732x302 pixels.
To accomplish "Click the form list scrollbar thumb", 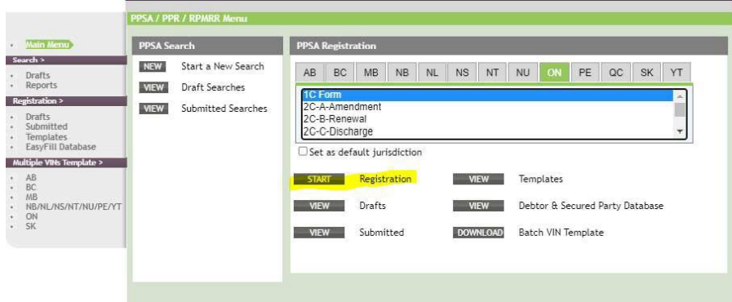I will [x=680, y=109].
